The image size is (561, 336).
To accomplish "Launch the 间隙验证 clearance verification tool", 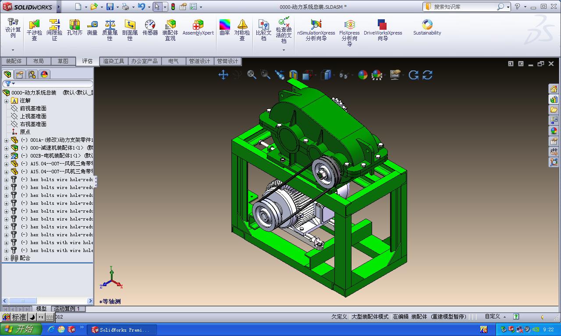I will click(54, 30).
